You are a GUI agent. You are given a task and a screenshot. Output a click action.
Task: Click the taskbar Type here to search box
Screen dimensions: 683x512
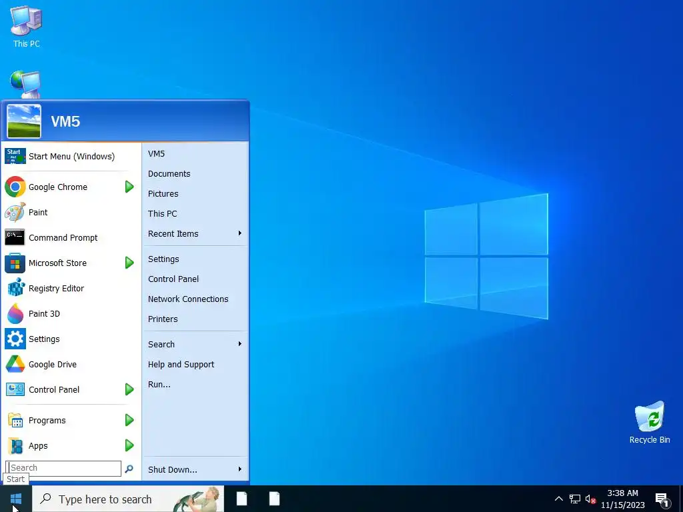(129, 499)
